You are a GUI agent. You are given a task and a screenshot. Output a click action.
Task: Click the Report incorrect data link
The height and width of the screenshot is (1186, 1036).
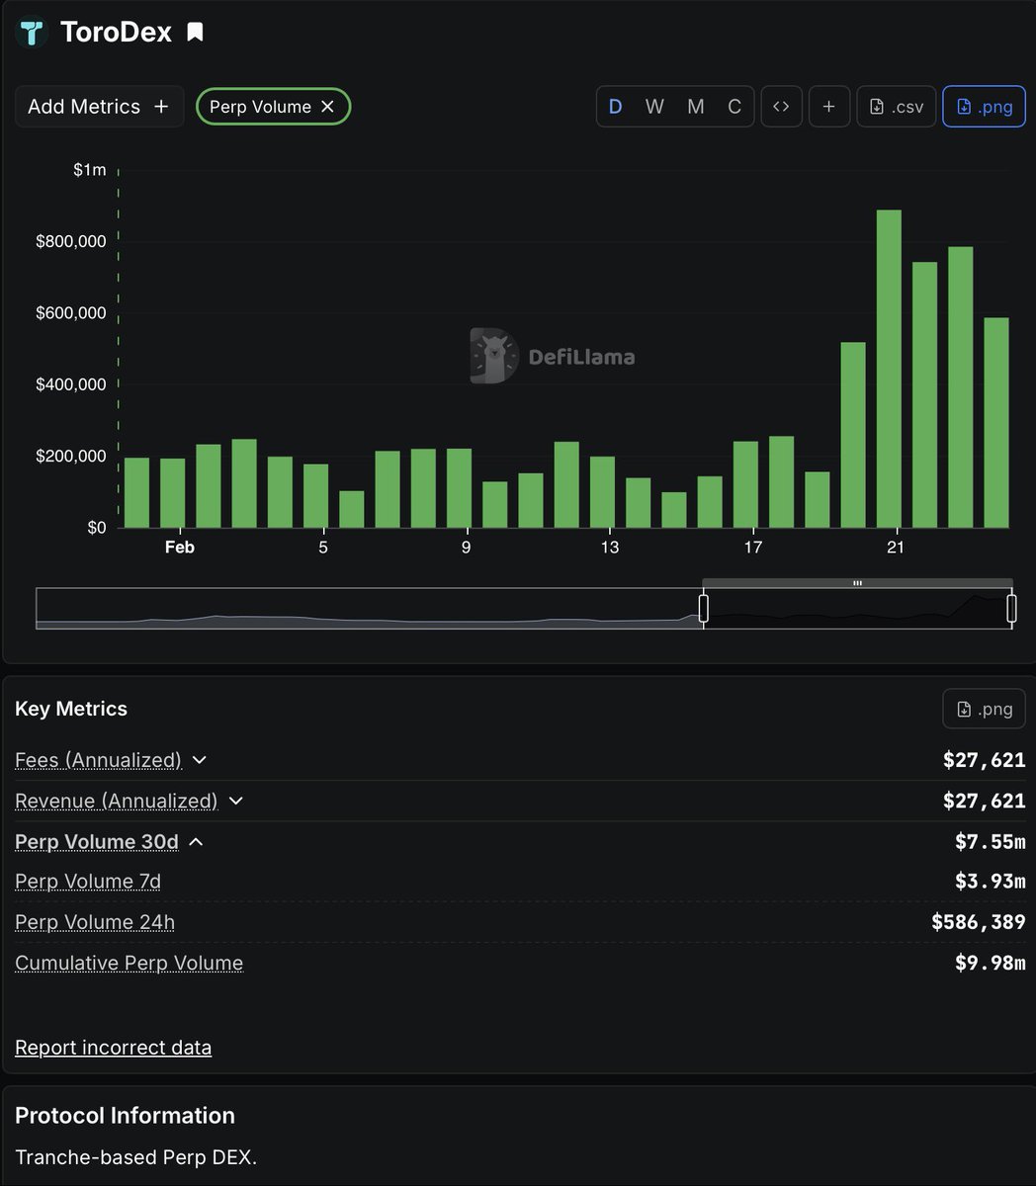tap(114, 1048)
